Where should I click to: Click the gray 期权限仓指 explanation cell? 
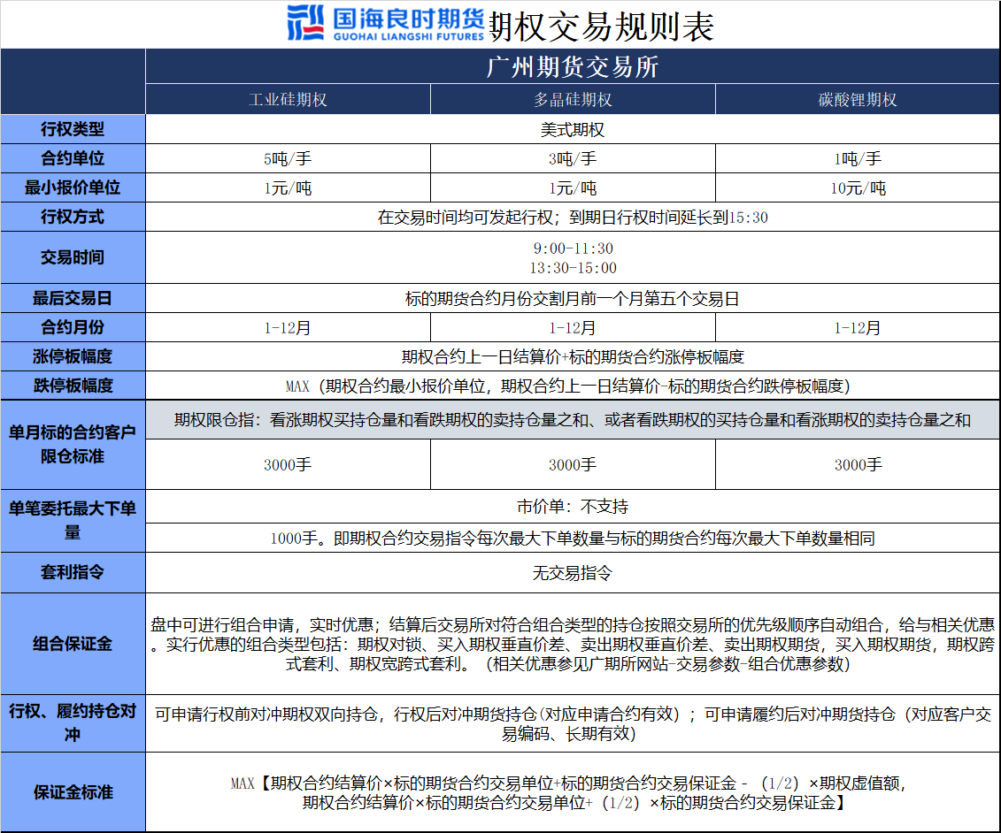(573, 420)
